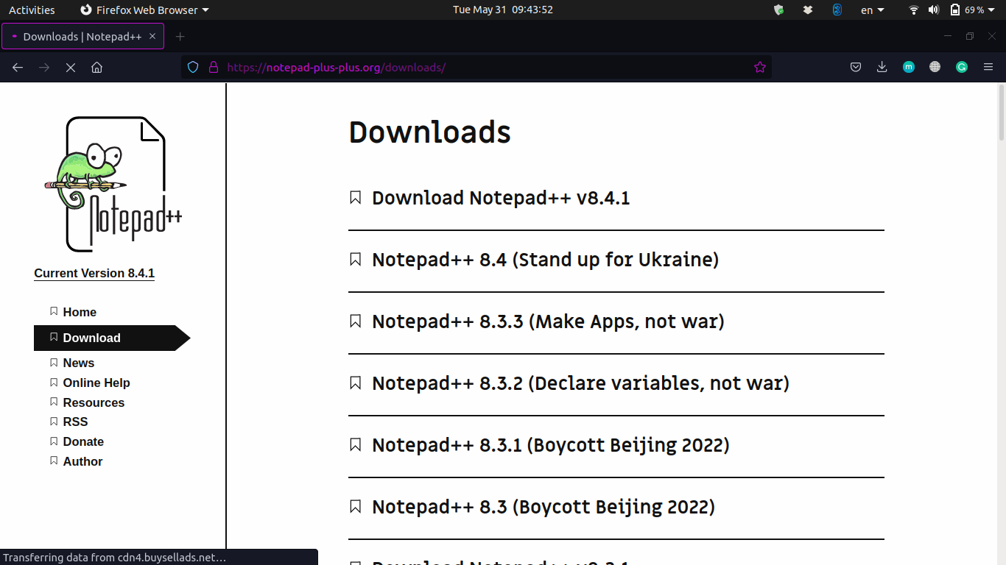The height and width of the screenshot is (565, 1006).
Task: Open the tracking protection shield panel
Action: point(192,67)
